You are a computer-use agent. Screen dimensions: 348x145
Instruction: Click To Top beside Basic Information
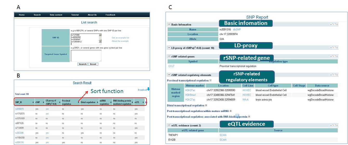coord(334,24)
